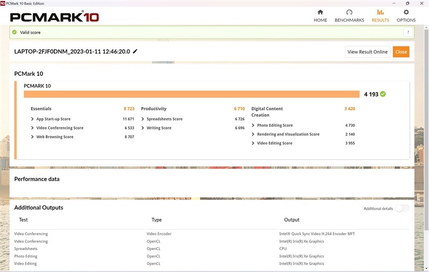Toggle the Additional details switch

click(x=402, y=208)
